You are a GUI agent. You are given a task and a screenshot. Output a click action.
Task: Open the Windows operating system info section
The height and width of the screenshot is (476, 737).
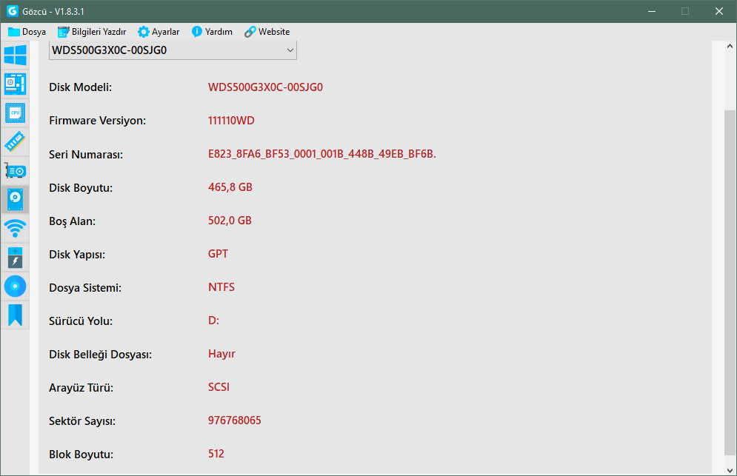point(15,55)
